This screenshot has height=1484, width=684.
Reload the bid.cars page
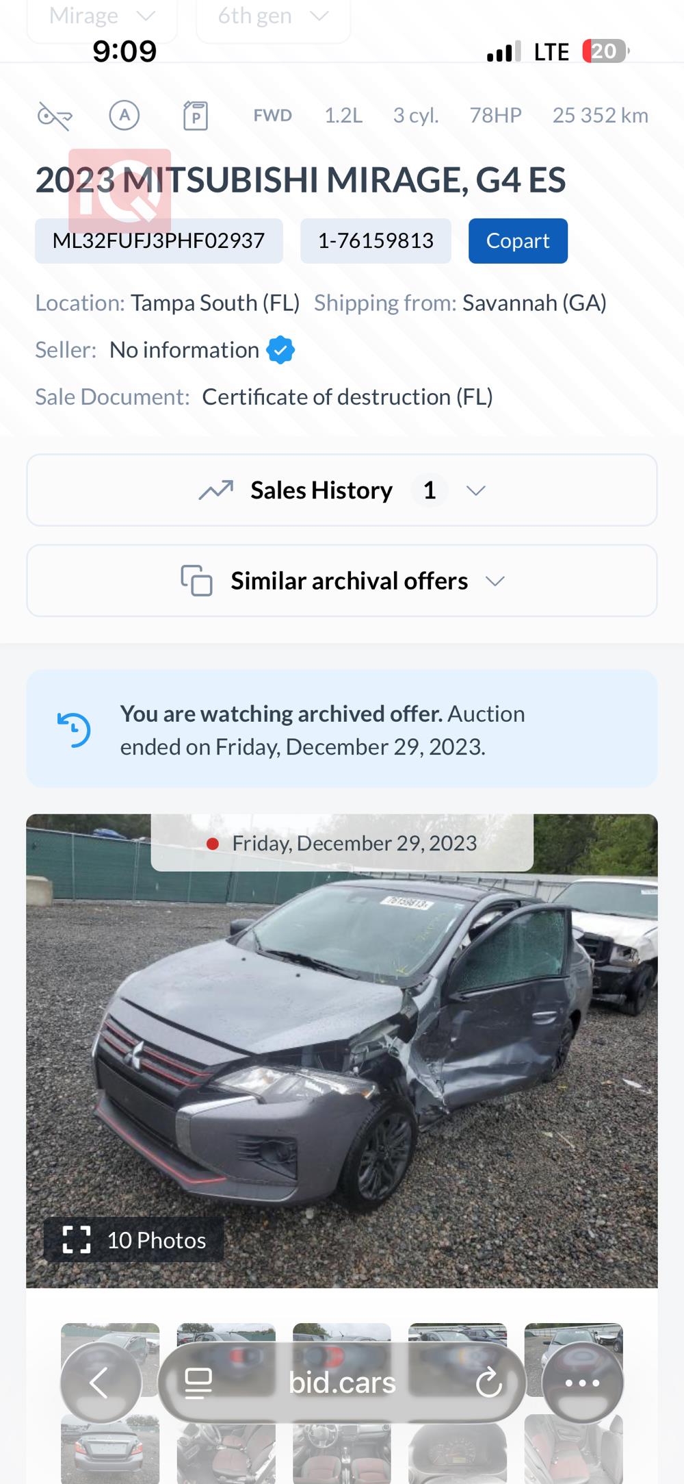click(x=488, y=1382)
